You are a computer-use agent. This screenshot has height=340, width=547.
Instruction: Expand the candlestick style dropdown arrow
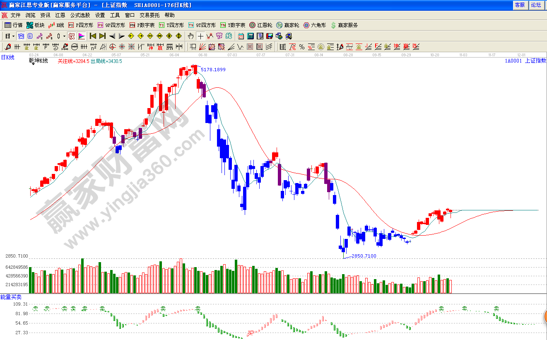(64, 36)
